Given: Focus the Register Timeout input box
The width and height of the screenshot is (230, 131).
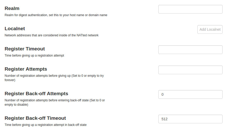Looking at the screenshot, I should (190, 50).
